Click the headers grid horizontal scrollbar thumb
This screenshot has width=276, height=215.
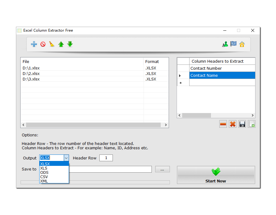[x=197, y=115]
